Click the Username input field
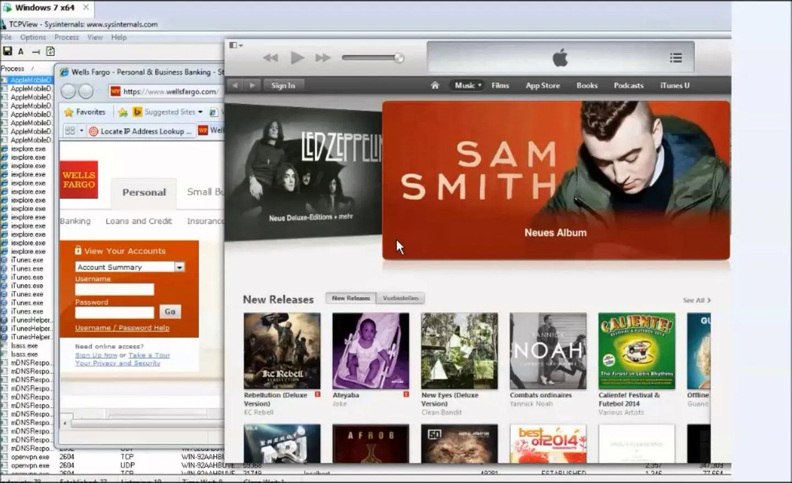 click(x=114, y=289)
